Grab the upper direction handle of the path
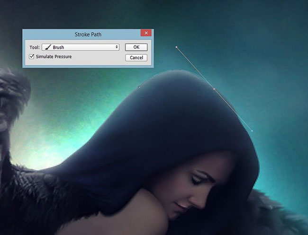This screenshot has height=235, width=308. coord(176,47)
